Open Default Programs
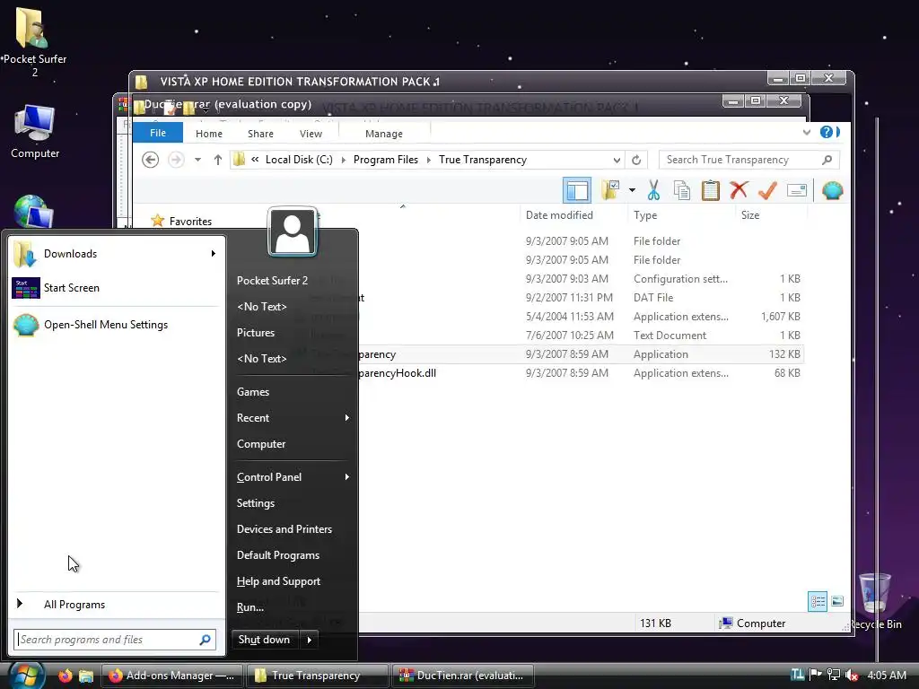919x689 pixels. 278,555
